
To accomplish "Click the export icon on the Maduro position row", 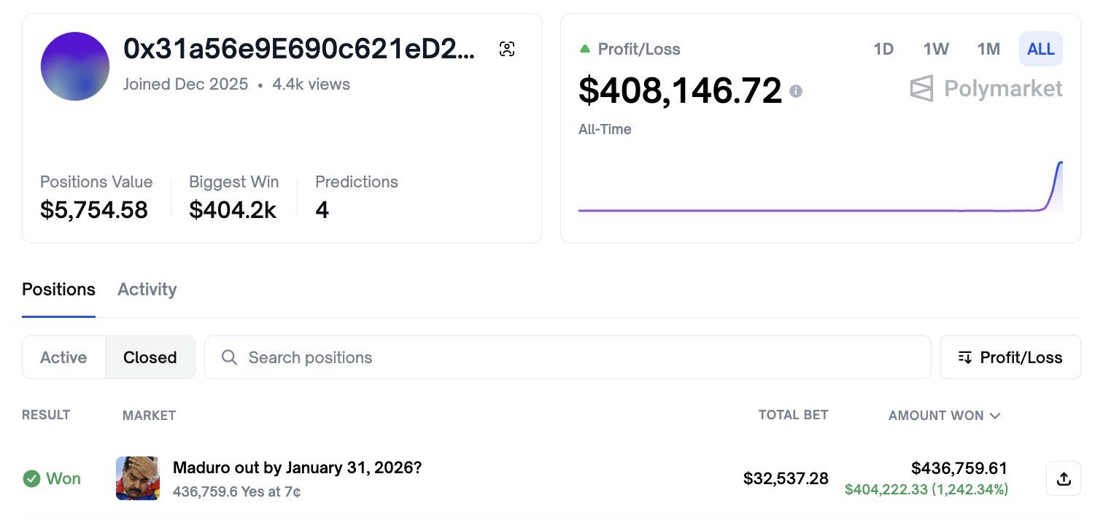I will tap(1064, 478).
